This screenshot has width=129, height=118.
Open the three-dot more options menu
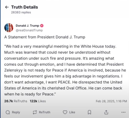(x=123, y=112)
